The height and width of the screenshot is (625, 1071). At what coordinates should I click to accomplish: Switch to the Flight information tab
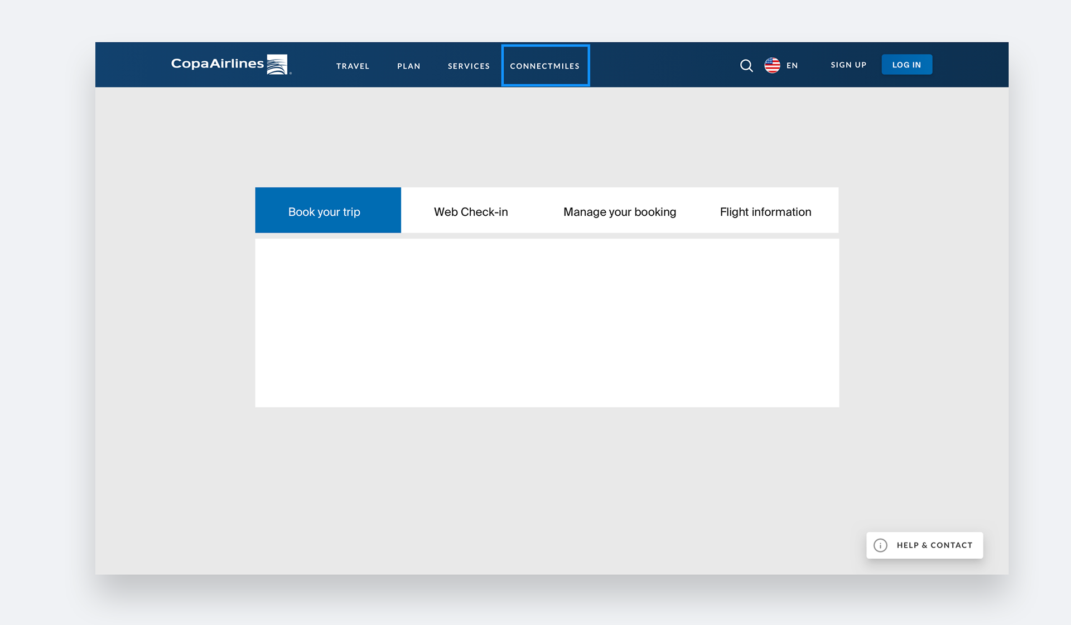tap(765, 212)
